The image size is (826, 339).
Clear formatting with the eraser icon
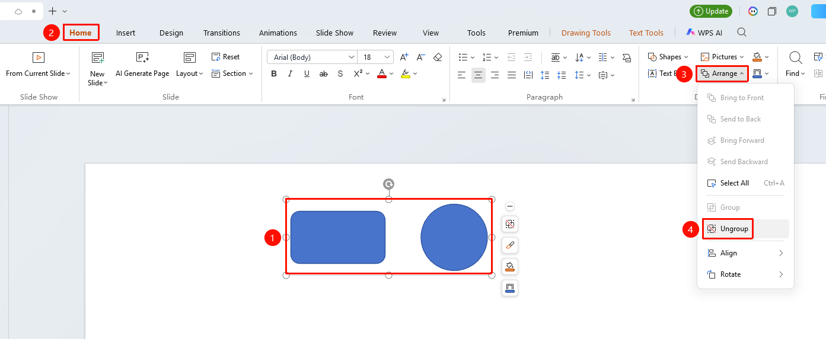(x=438, y=57)
